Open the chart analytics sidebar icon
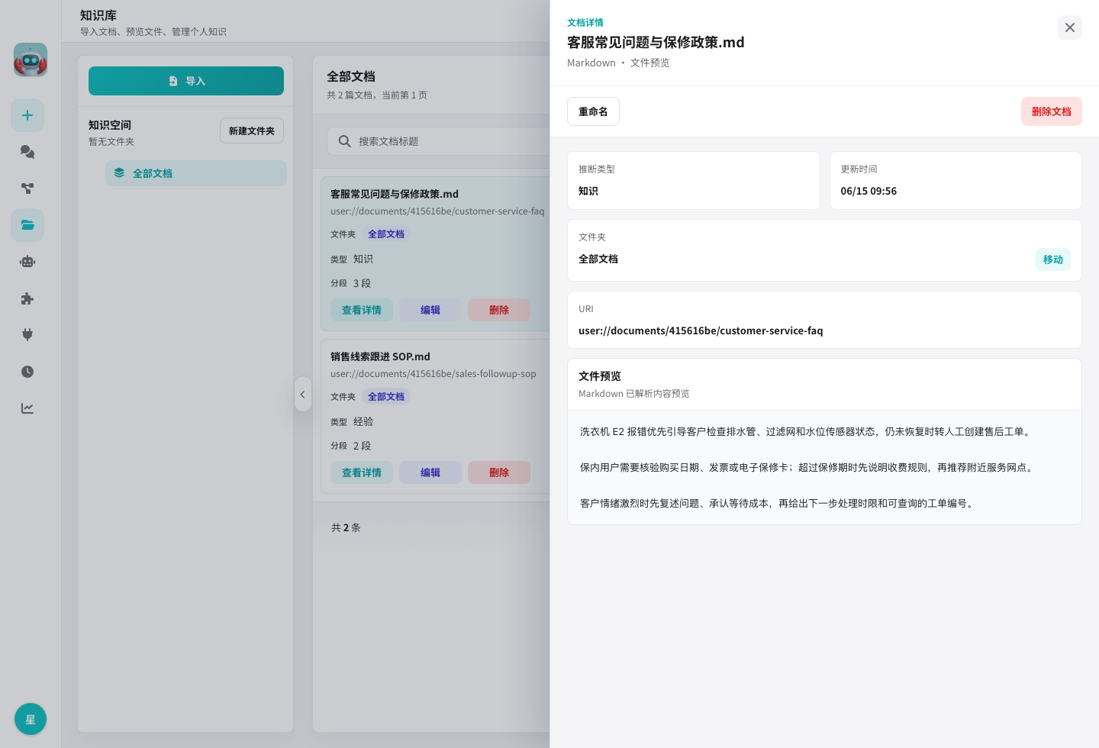The image size is (1099, 748). (27, 408)
